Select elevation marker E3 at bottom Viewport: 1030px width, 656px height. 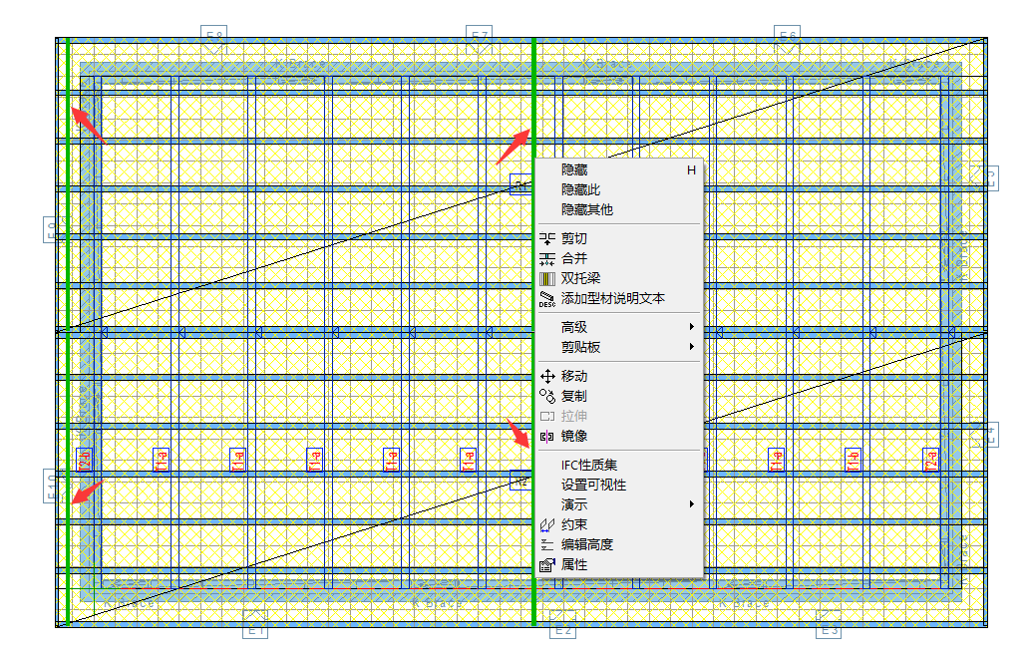[829, 624]
